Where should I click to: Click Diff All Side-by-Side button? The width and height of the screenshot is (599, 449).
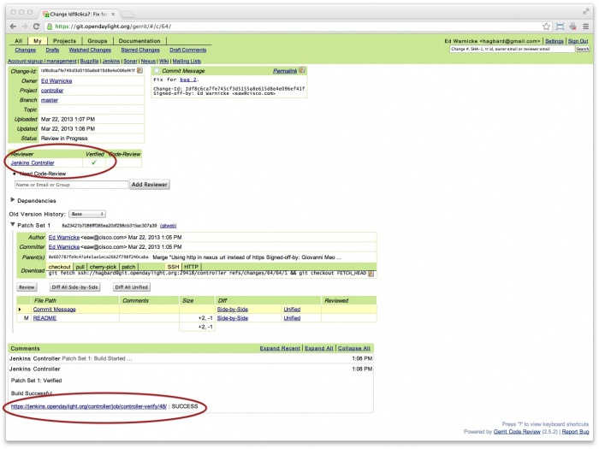(75, 287)
